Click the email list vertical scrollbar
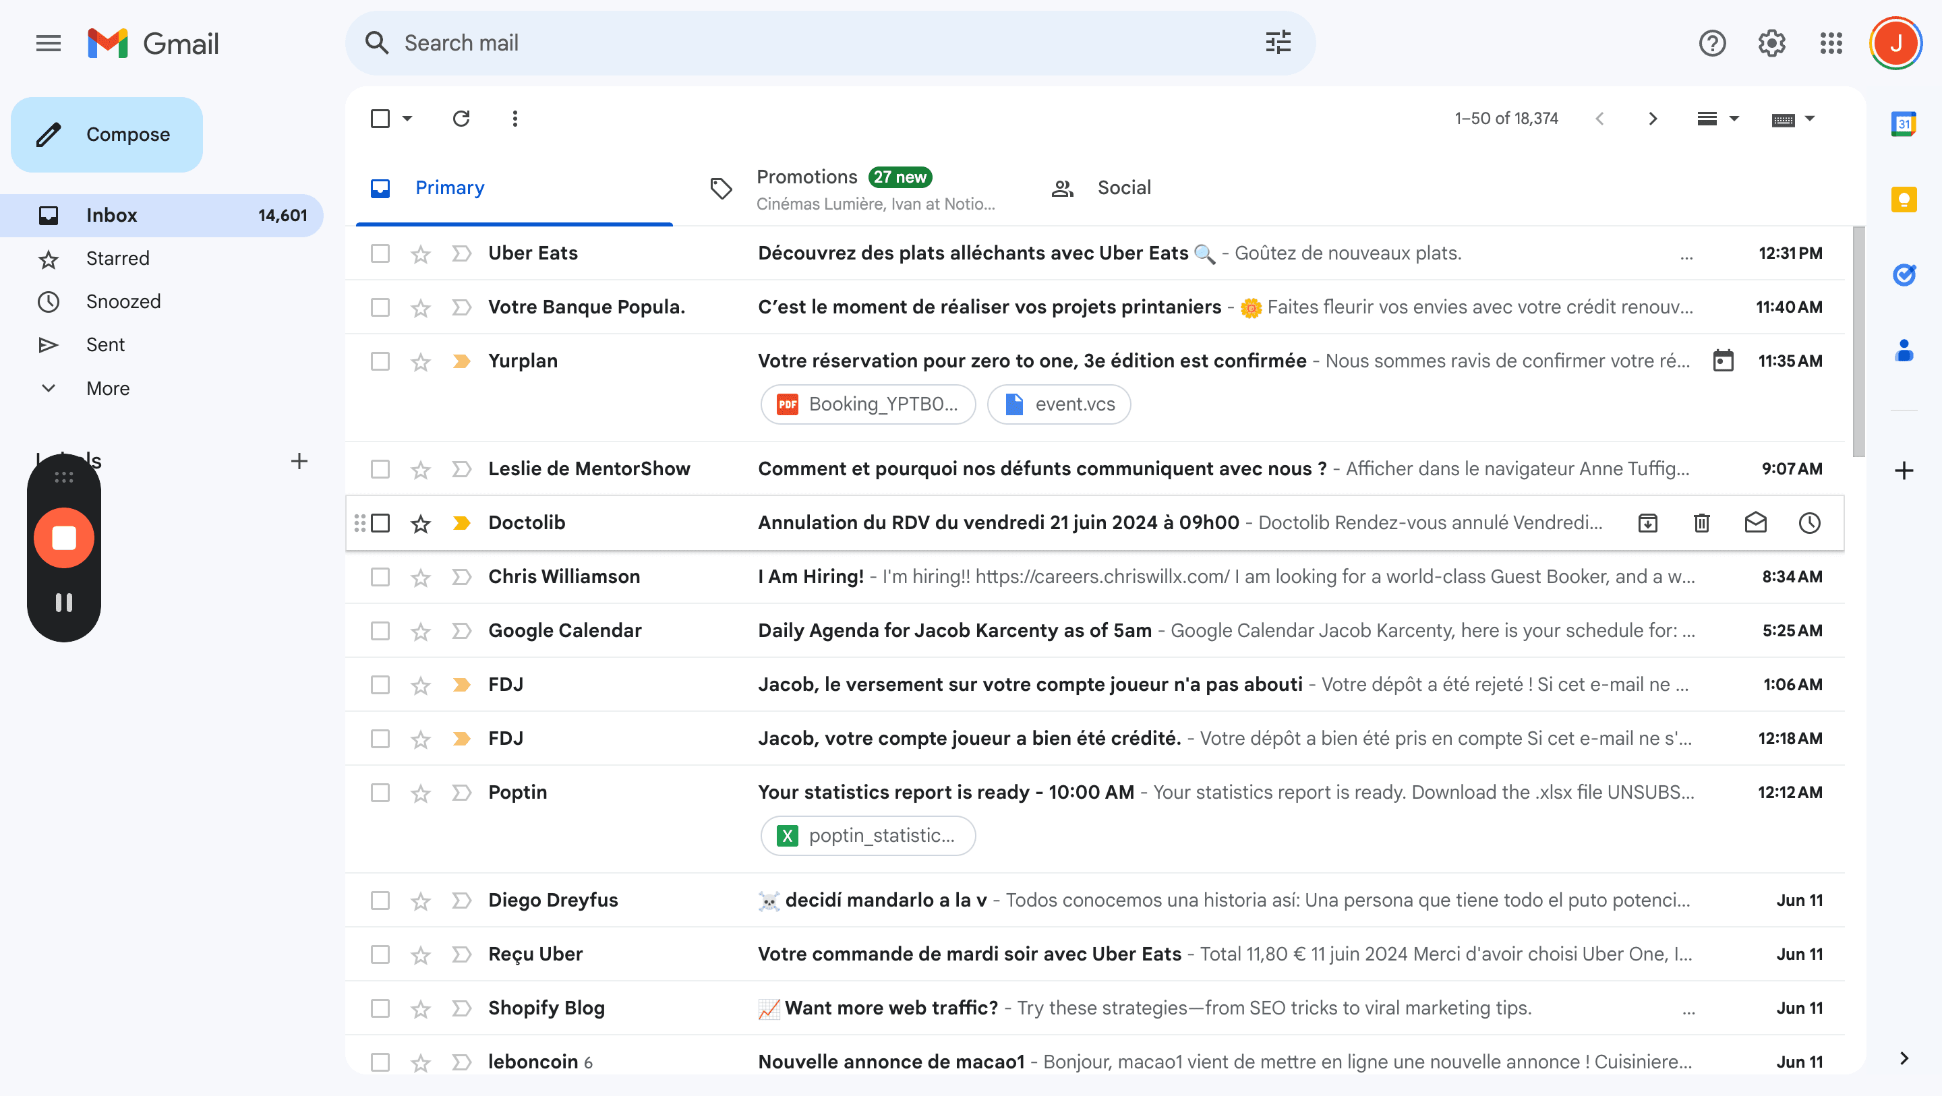The height and width of the screenshot is (1096, 1942). (x=1858, y=342)
